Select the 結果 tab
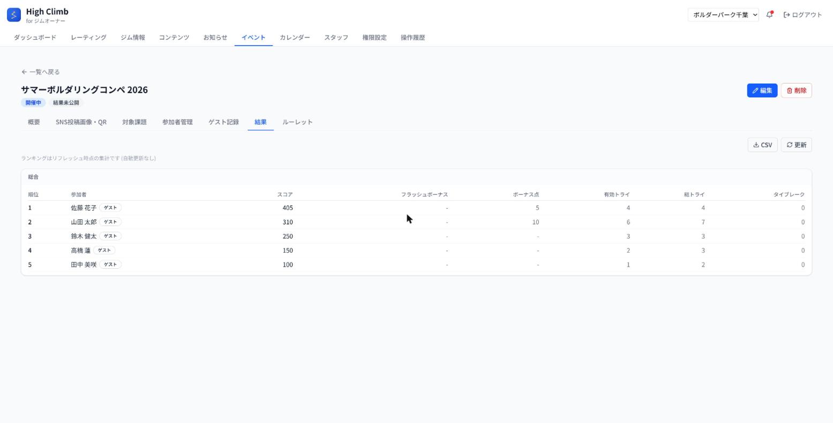The image size is (833, 423). click(260, 122)
